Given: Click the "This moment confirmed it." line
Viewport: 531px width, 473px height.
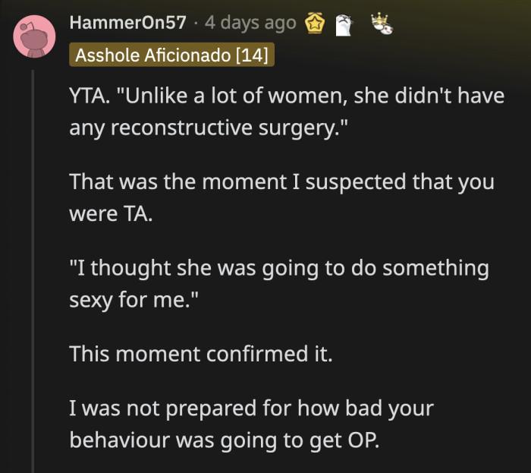Looking at the screenshot, I should pyautogui.click(x=201, y=354).
